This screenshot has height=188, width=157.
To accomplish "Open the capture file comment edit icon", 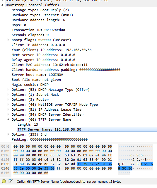I will pyautogui.click(x=11, y=181).
